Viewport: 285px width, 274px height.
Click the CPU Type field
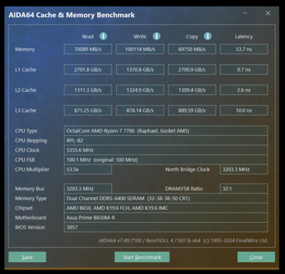tap(166, 131)
